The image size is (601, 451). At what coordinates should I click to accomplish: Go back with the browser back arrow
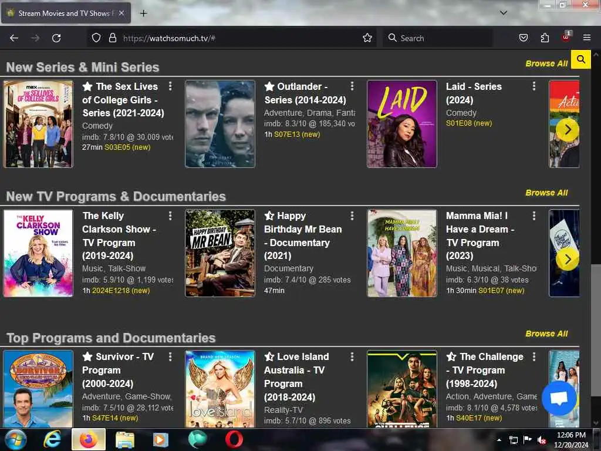[x=14, y=38]
